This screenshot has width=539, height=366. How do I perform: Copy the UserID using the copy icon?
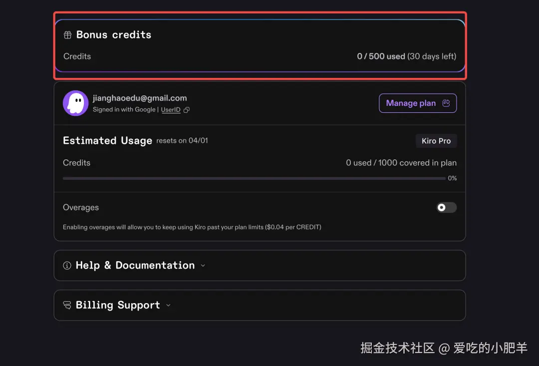tap(187, 110)
